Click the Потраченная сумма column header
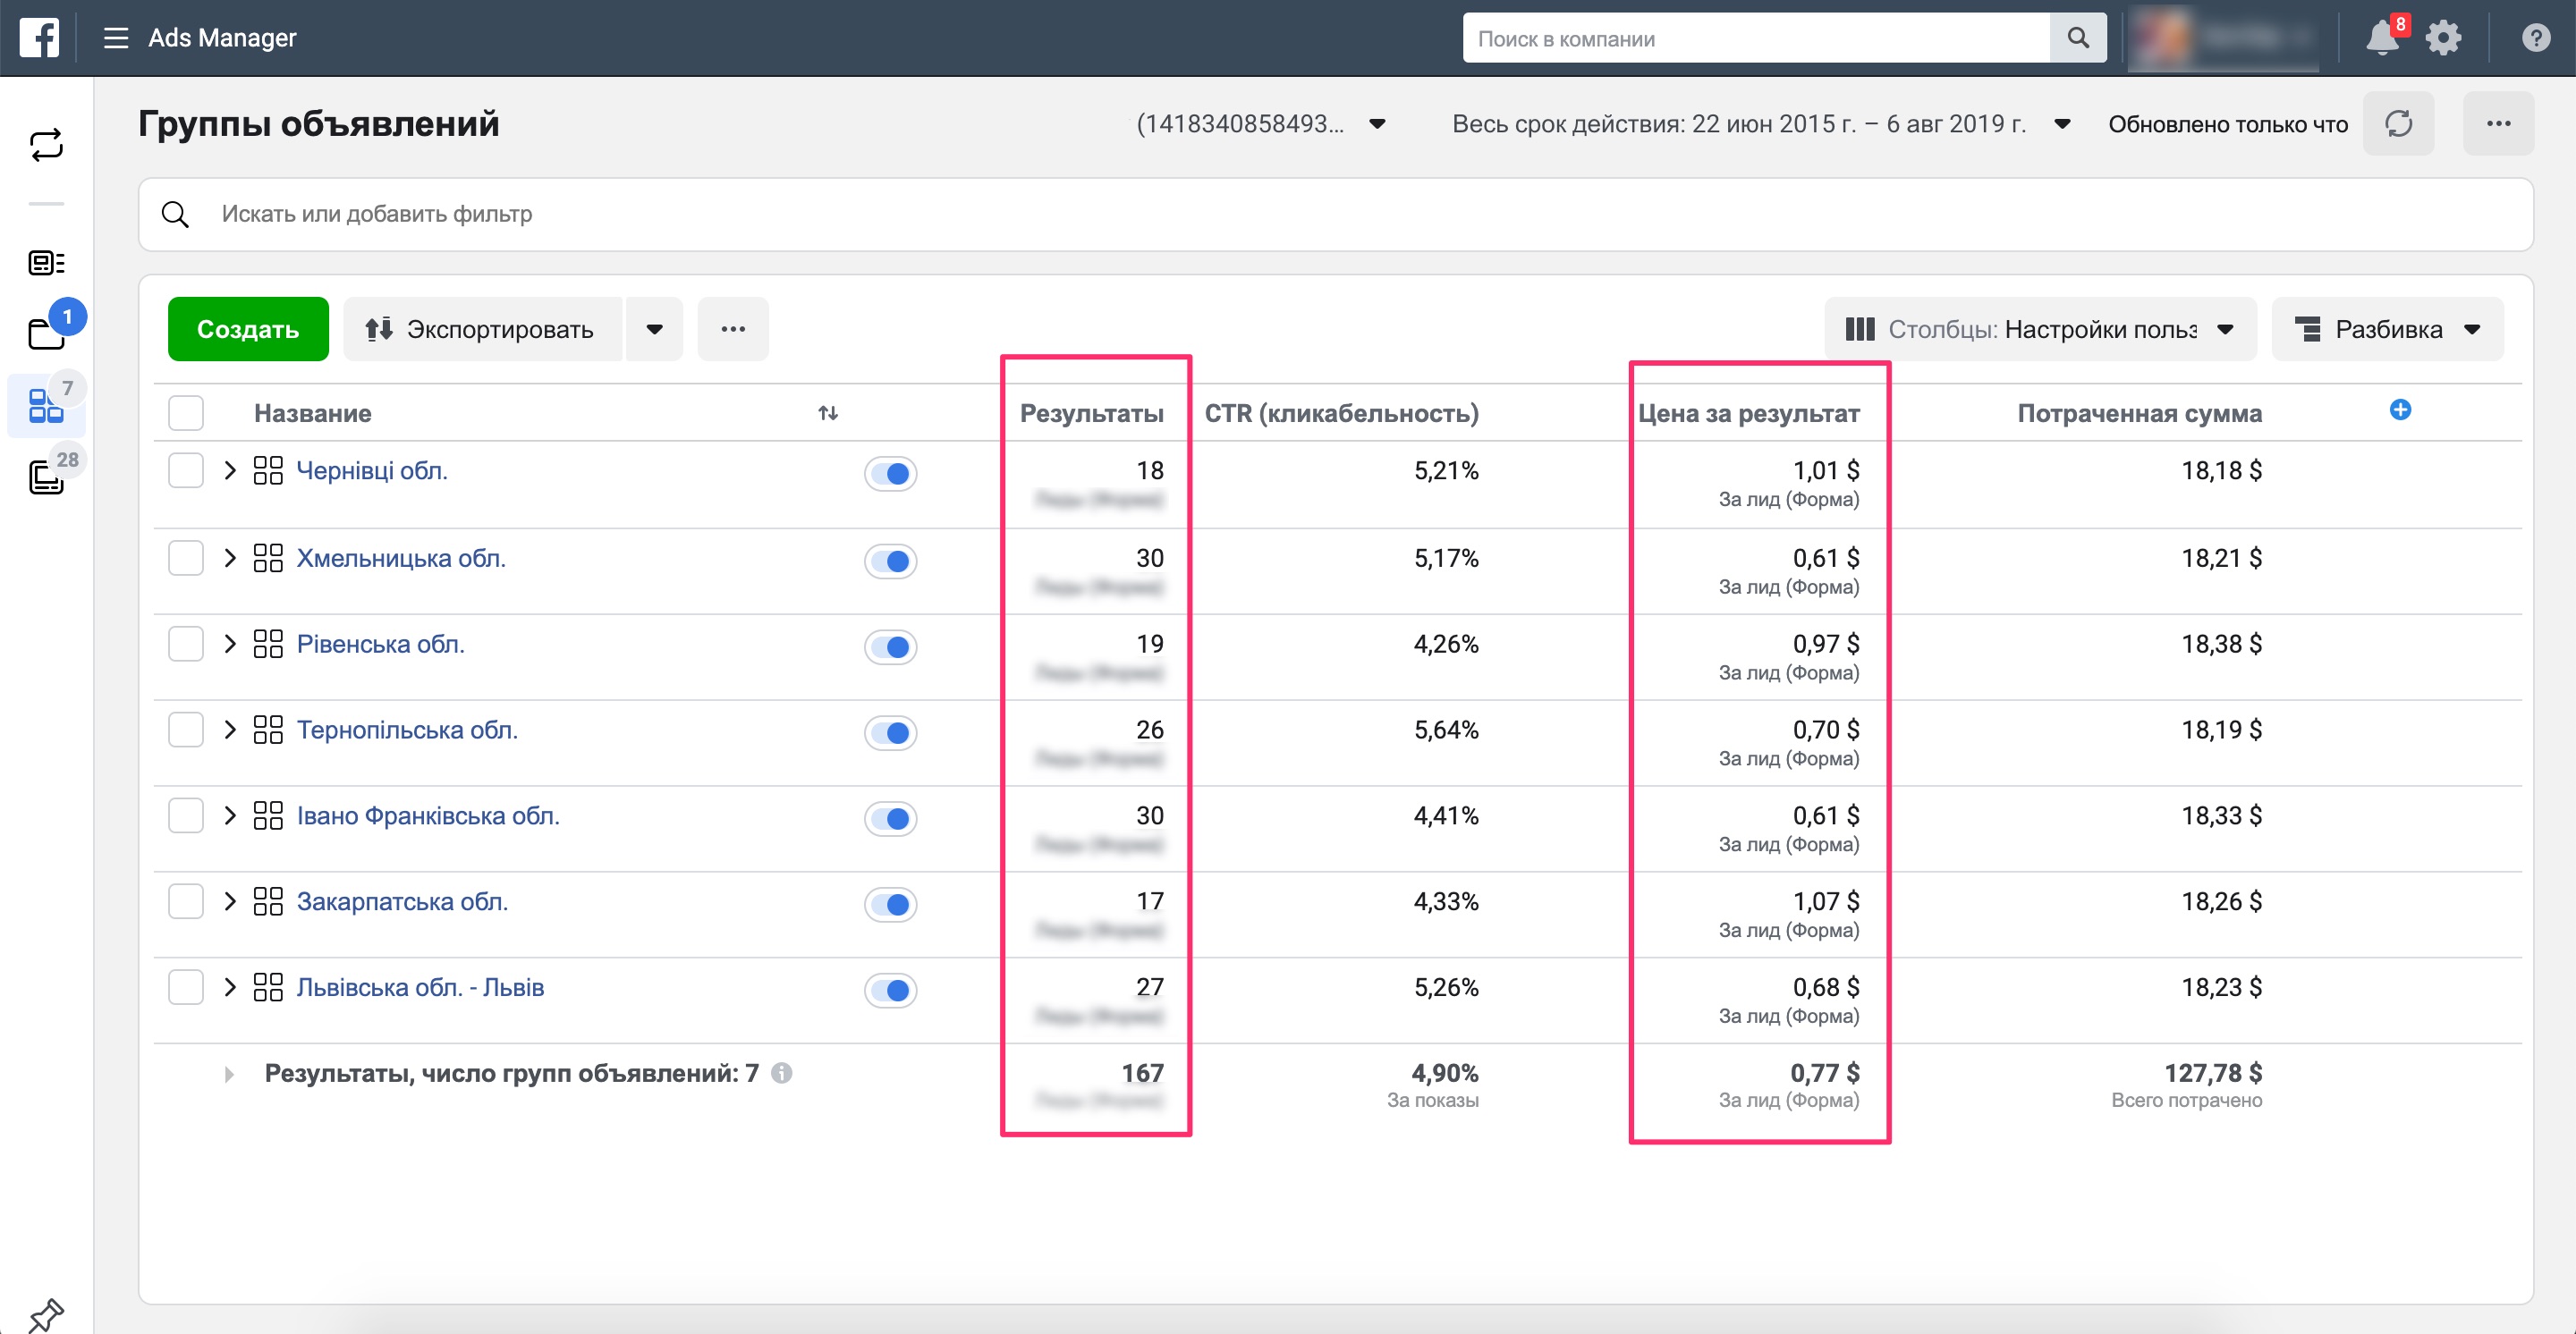Viewport: 2576px width, 1334px height. (2139, 414)
